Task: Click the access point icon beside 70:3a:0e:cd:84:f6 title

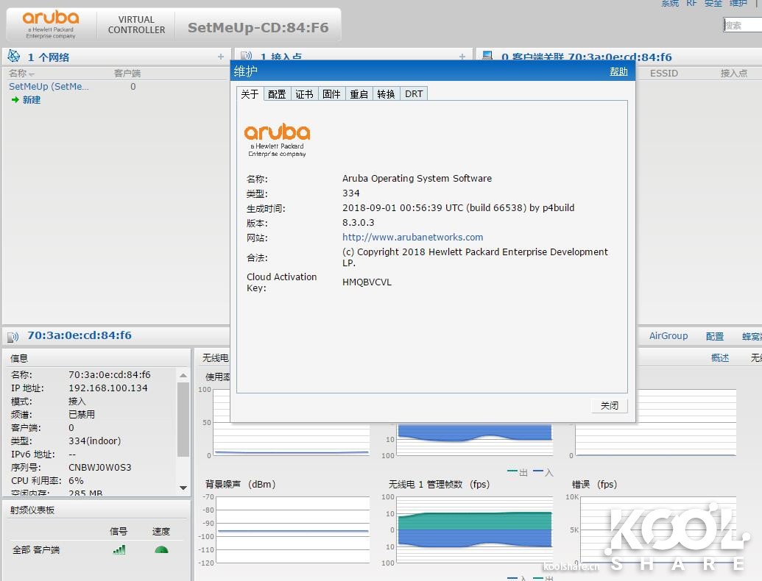Action: [x=13, y=336]
